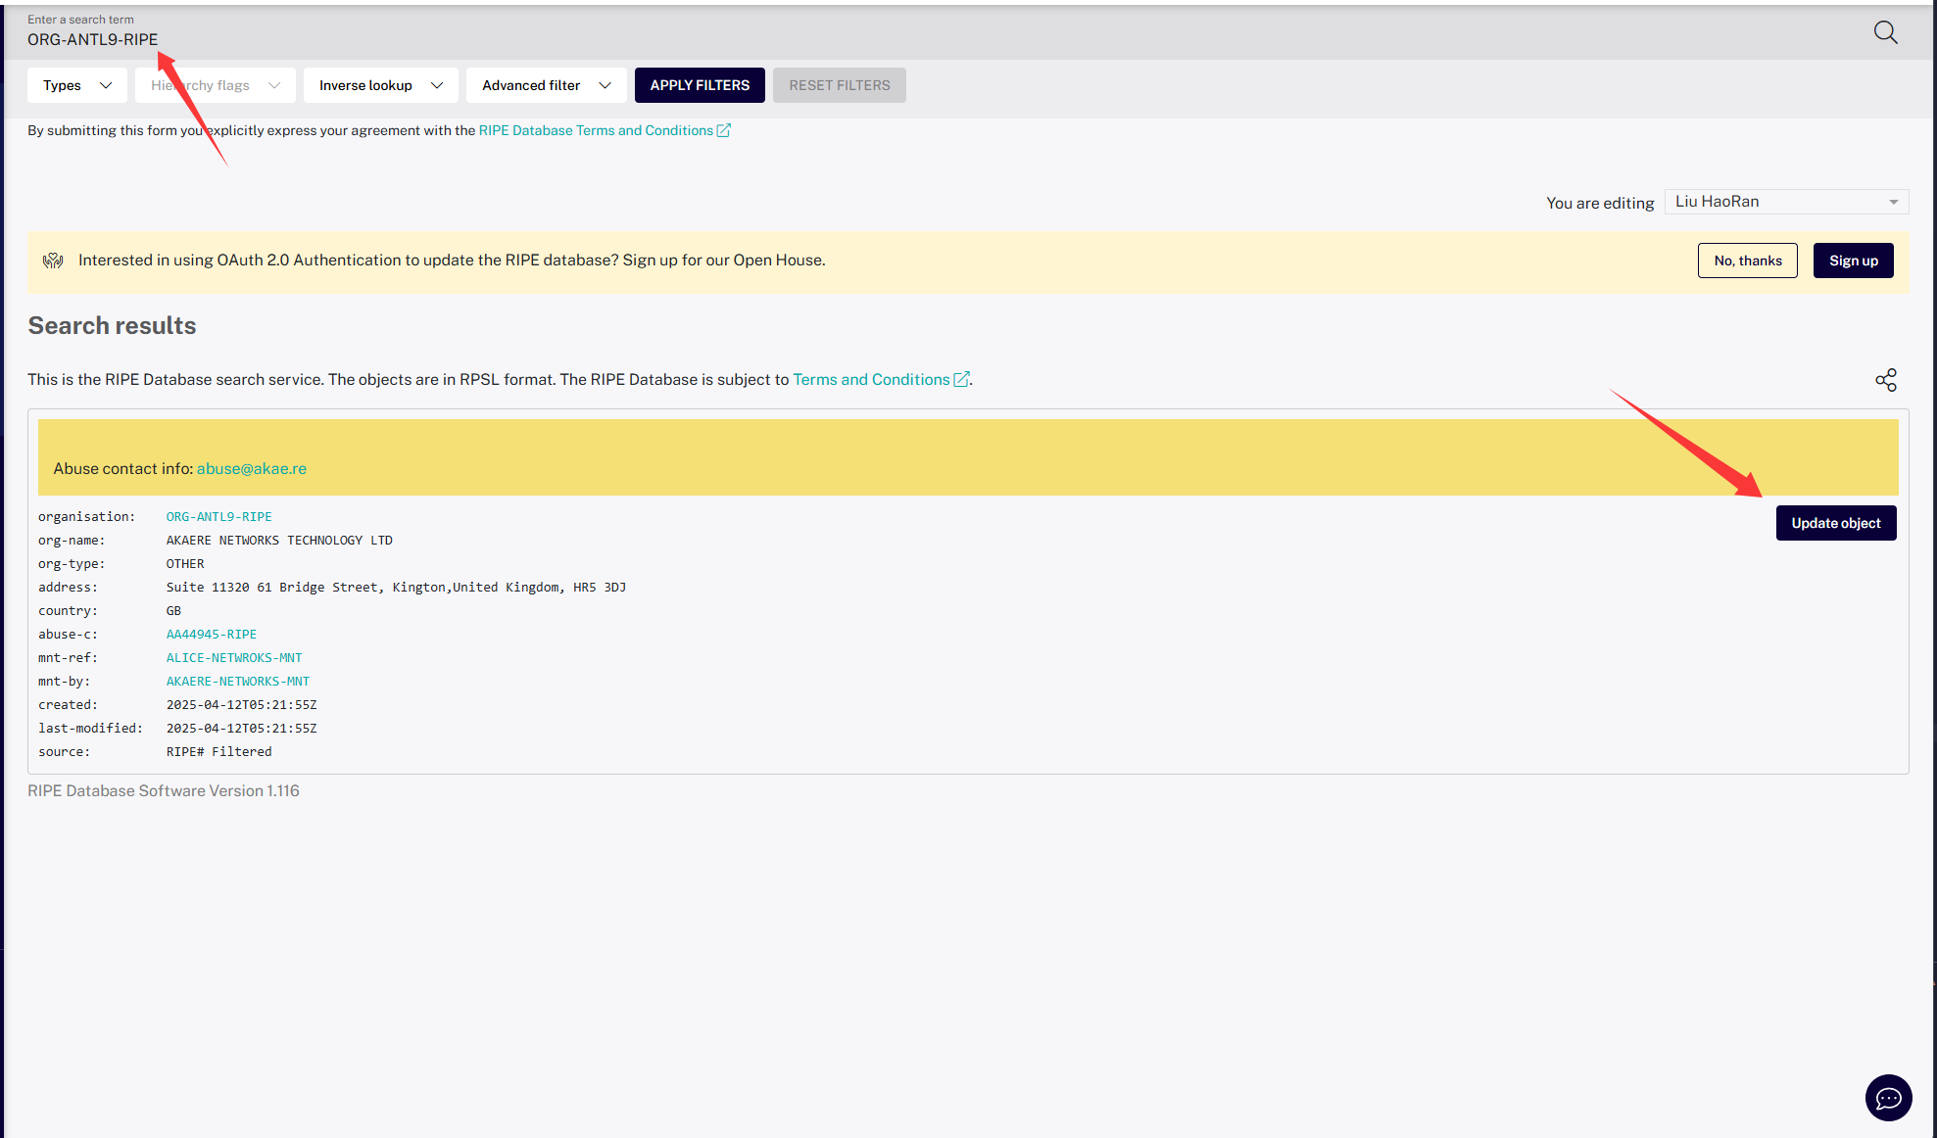This screenshot has width=1937, height=1138.
Task: Open the live chat bubble icon
Action: (x=1888, y=1098)
